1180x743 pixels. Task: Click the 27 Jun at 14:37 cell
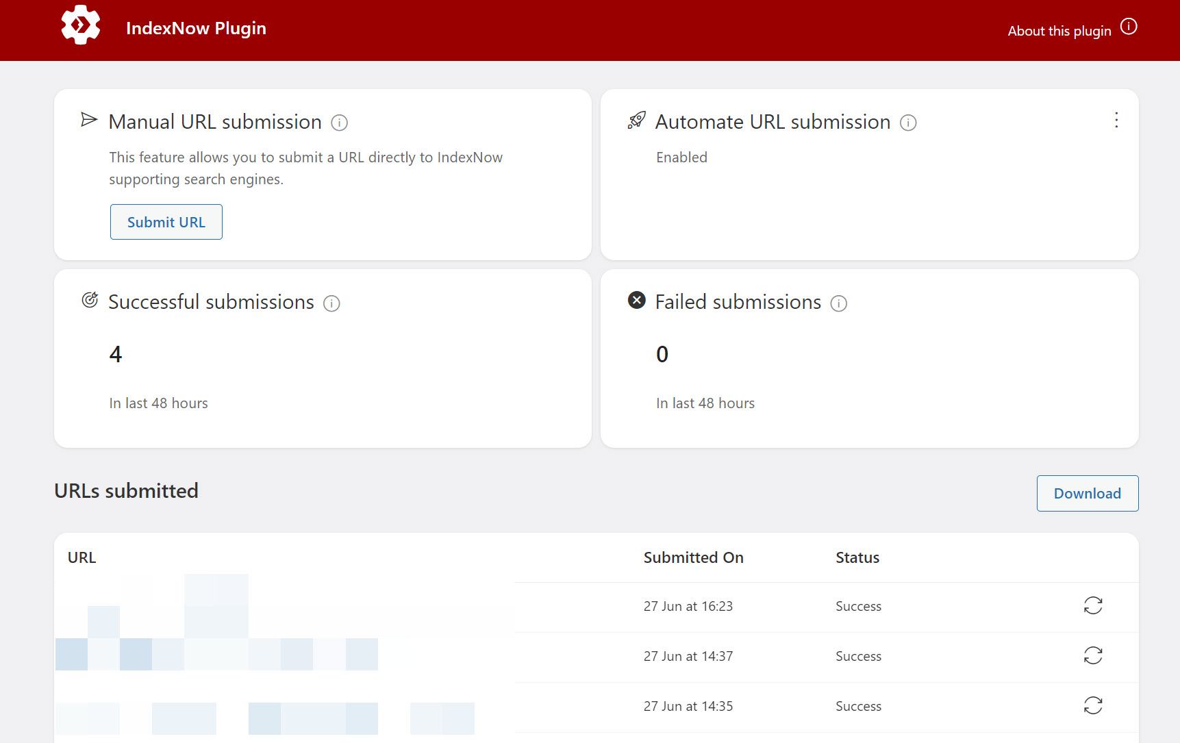click(688, 656)
